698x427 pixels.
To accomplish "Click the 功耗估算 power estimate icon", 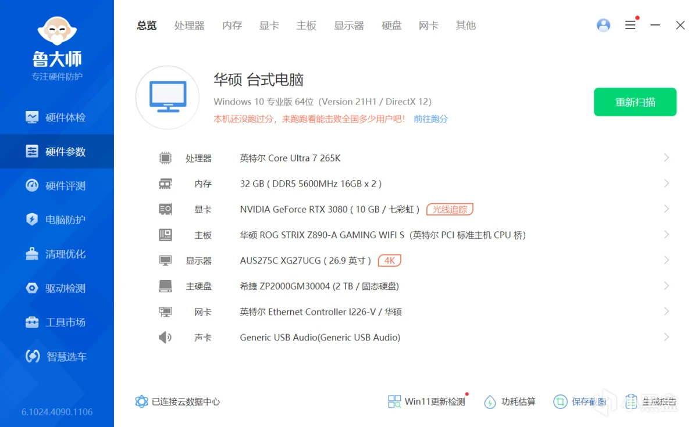I will click(x=490, y=401).
